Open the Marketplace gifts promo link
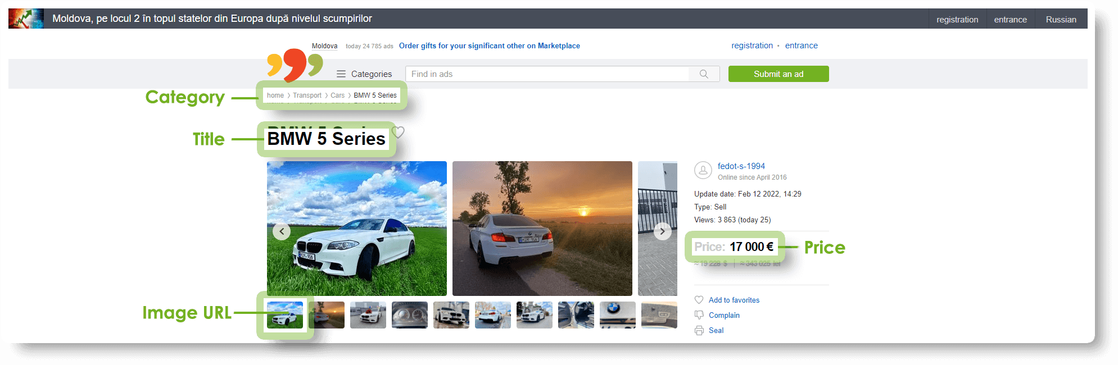 pyautogui.click(x=489, y=46)
